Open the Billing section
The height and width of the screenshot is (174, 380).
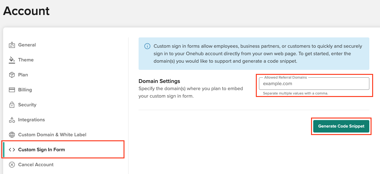coord(25,90)
